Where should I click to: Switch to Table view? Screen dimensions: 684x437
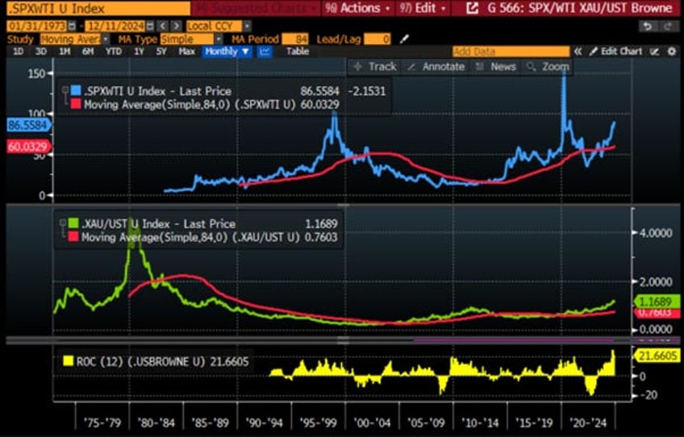point(298,52)
